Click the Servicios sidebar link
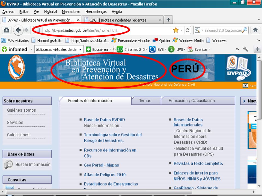 click(x=15, y=122)
